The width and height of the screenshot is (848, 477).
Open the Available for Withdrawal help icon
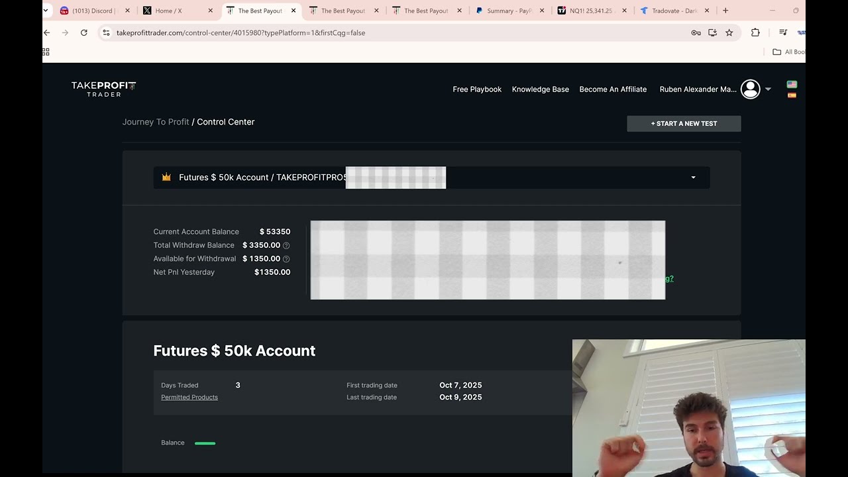[x=286, y=259]
